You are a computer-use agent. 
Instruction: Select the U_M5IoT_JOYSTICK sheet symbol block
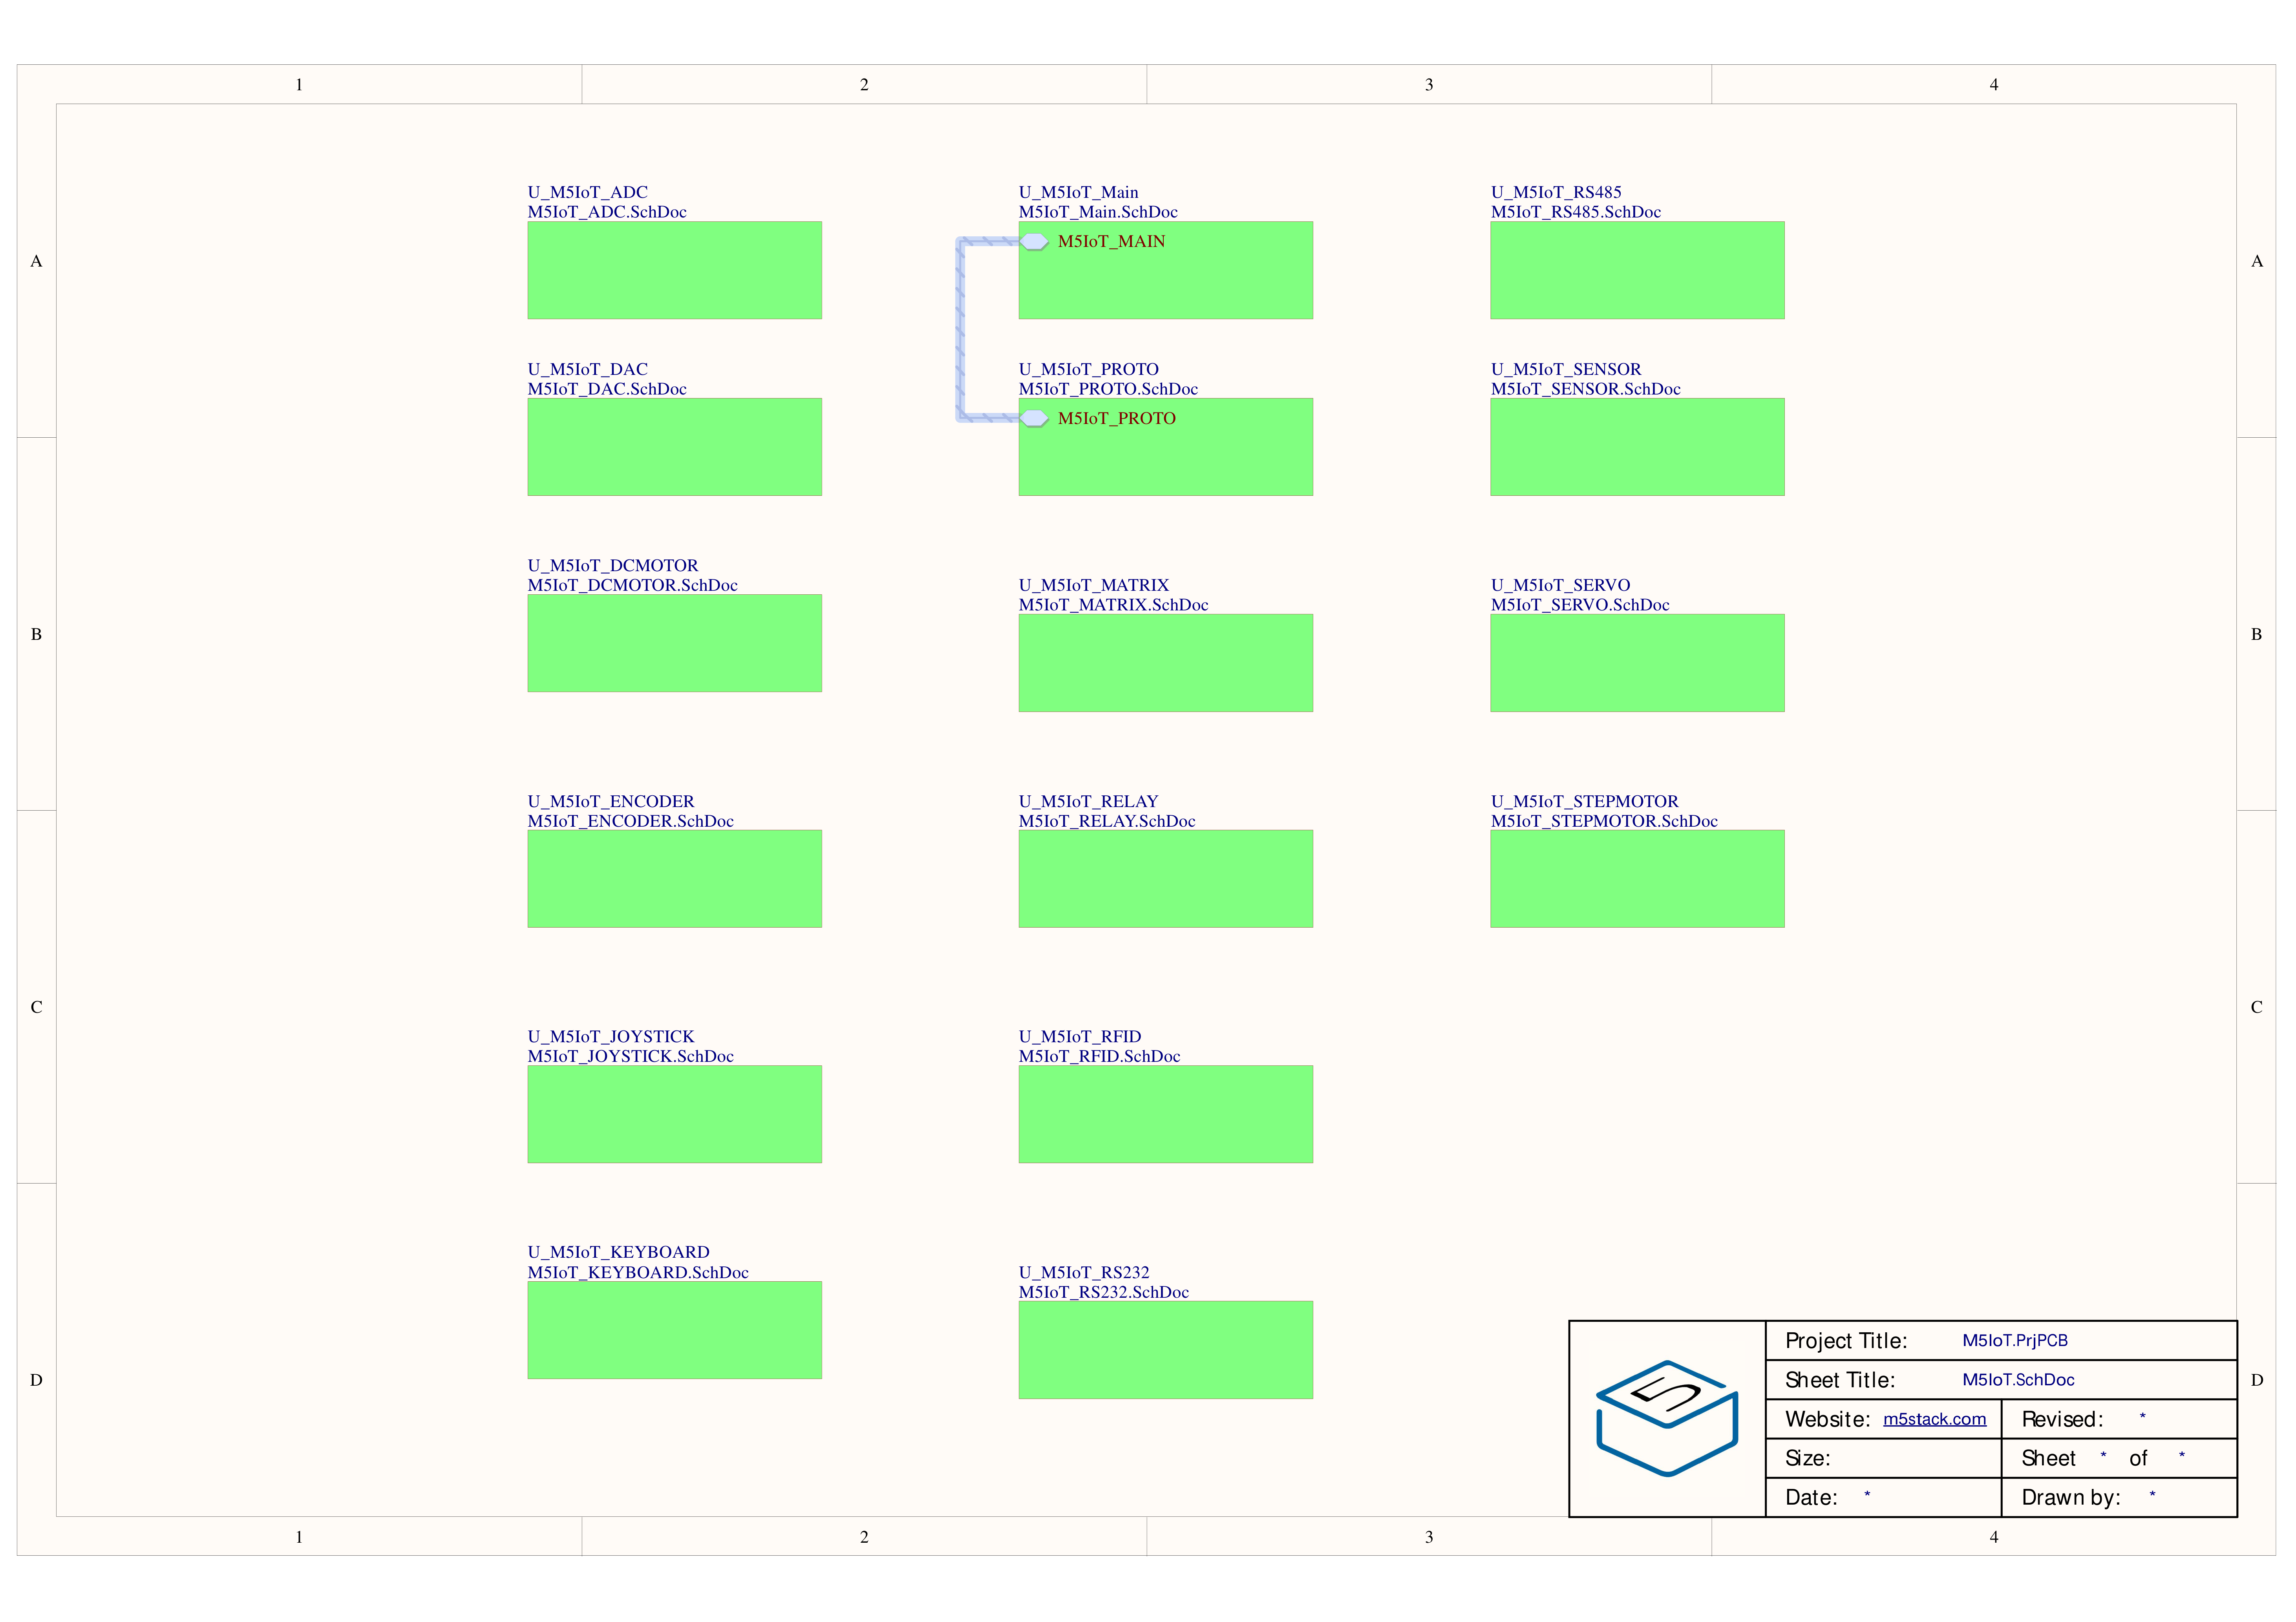674,1114
